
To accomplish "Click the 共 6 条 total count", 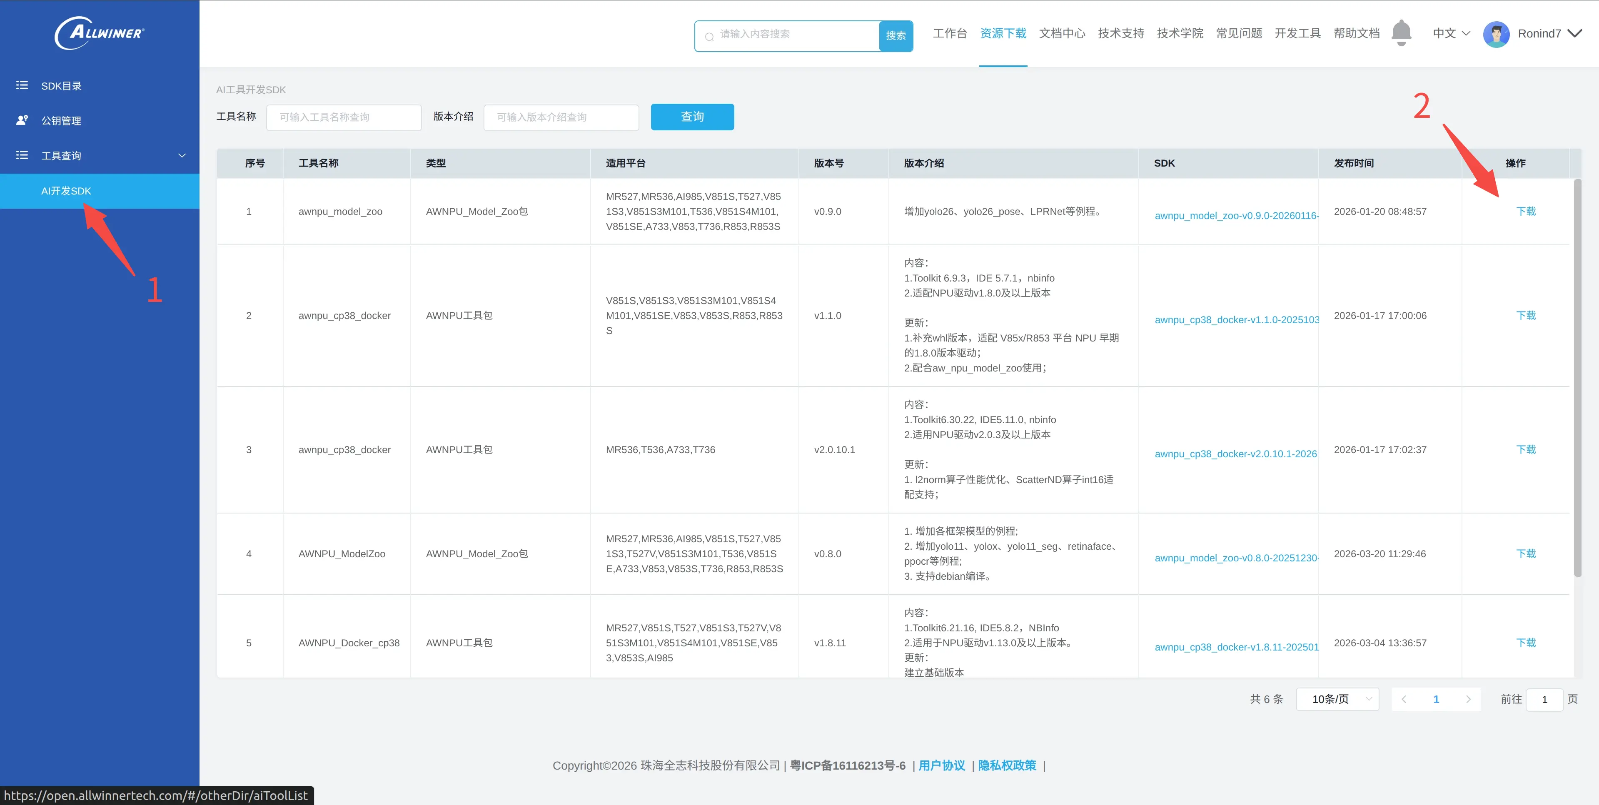I will 1266,700.
